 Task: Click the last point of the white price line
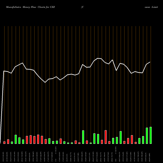150,62
